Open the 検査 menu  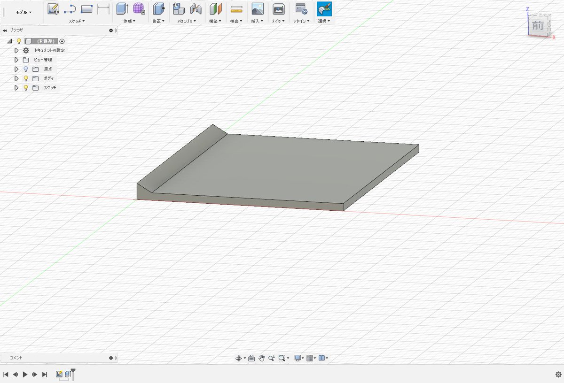click(236, 21)
